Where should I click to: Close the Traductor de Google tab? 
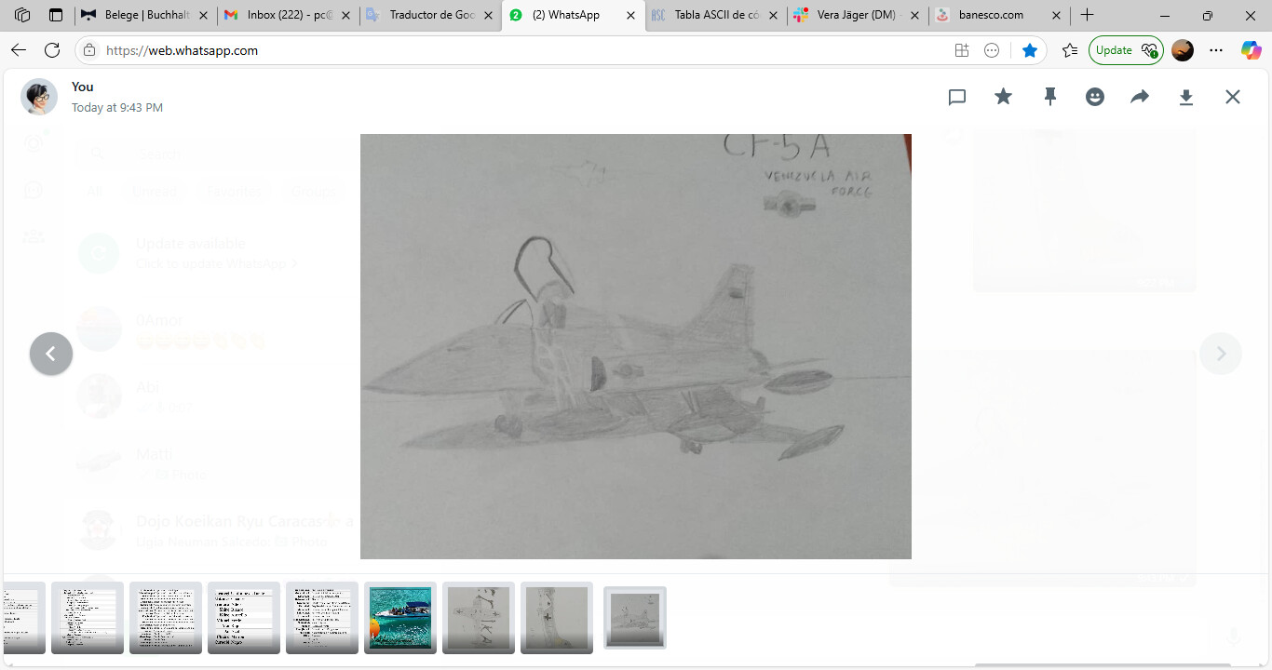pos(489,15)
